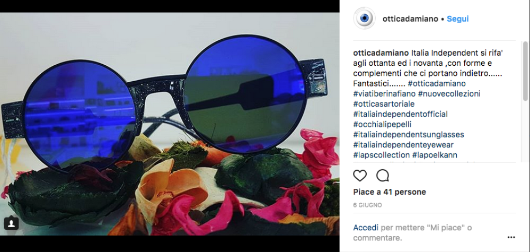Image resolution: width=530 pixels, height=252 pixels.
Task: Open the 6 GIUGNO post date
Action: [x=367, y=205]
